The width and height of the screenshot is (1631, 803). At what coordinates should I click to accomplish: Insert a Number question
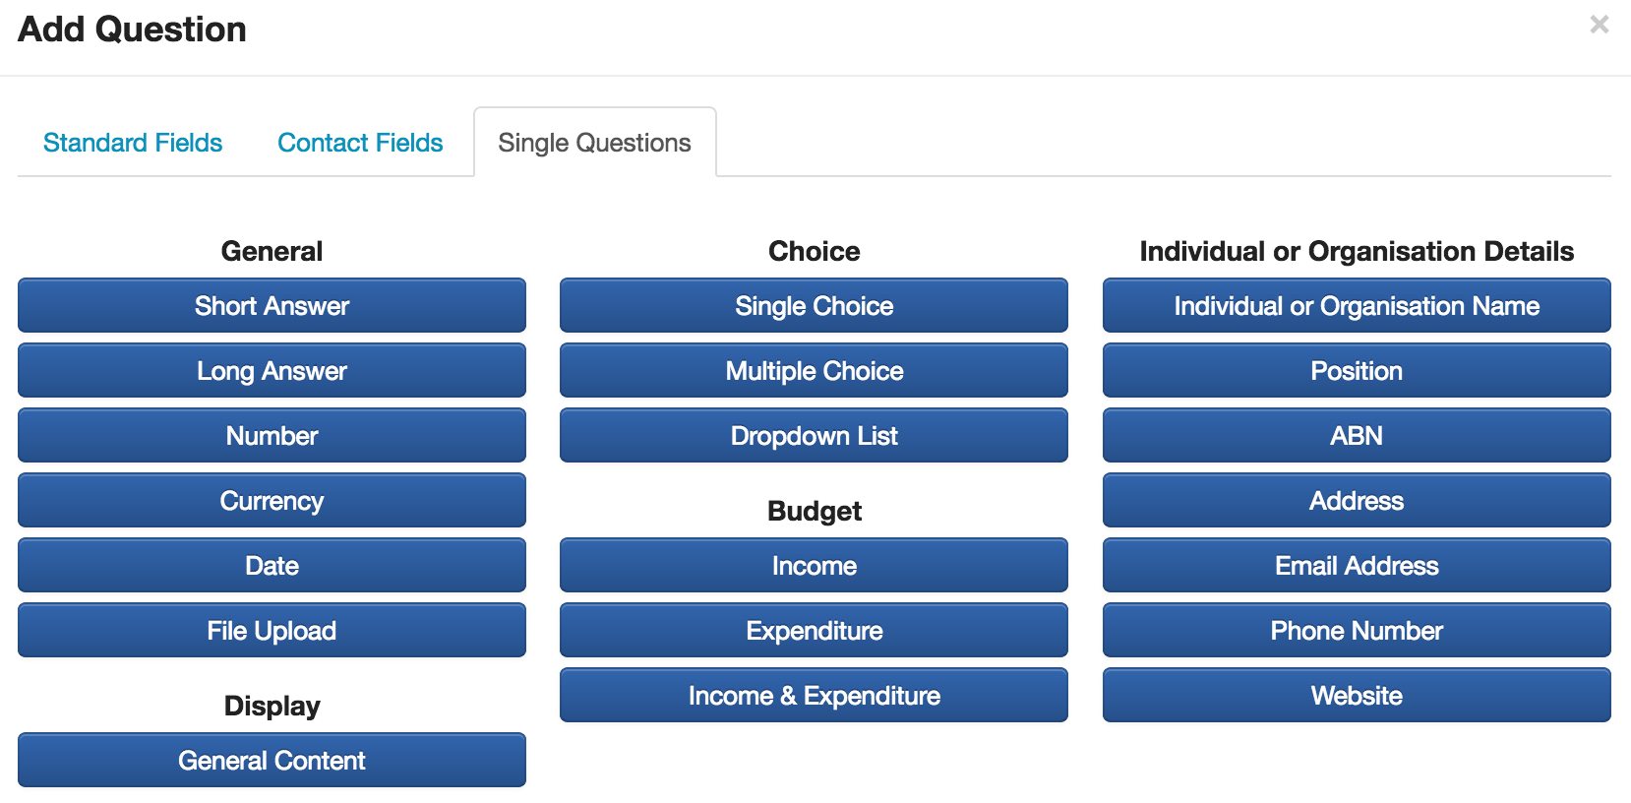coord(272,436)
